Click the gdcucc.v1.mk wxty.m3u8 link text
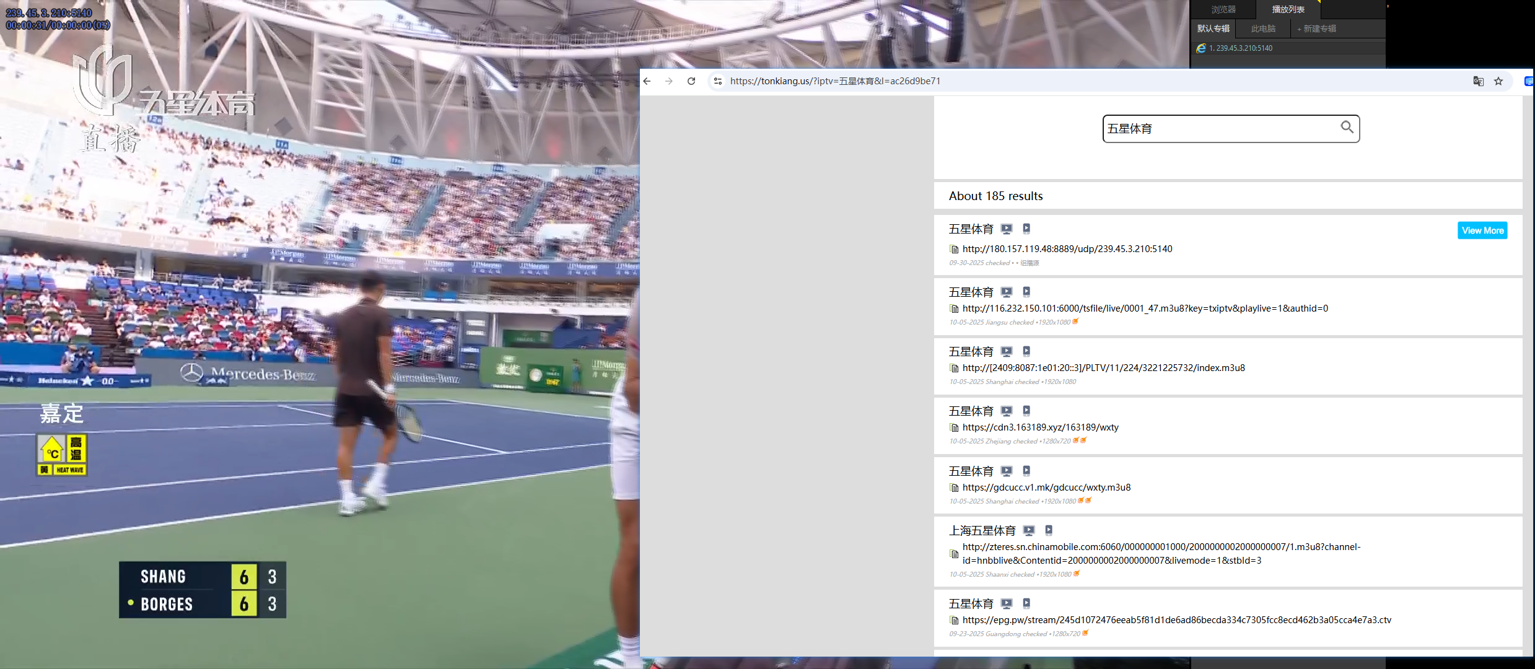This screenshot has width=1535, height=669. pos(1046,488)
